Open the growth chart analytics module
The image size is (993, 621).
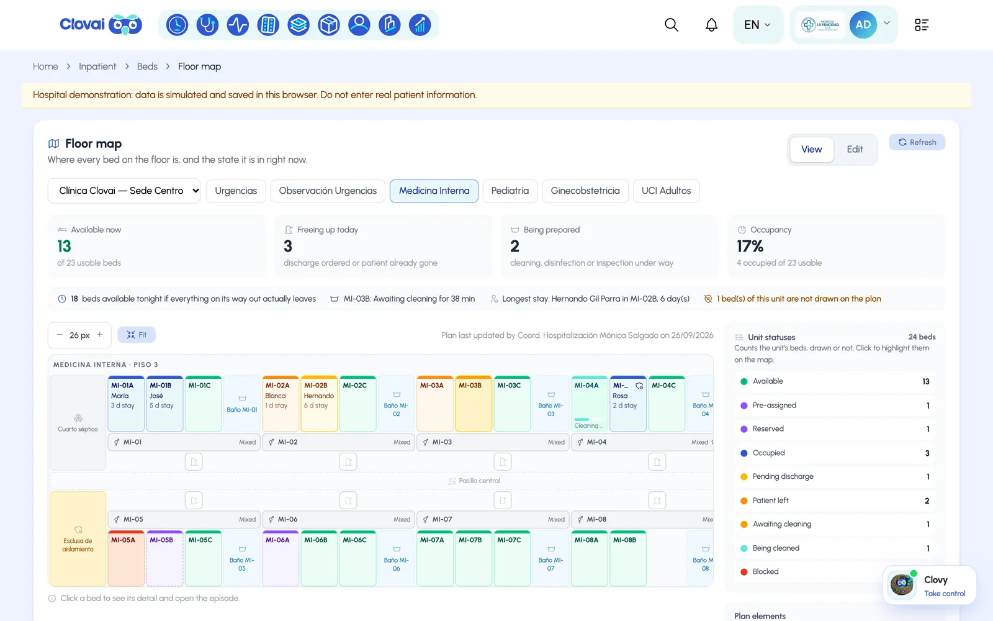[420, 25]
